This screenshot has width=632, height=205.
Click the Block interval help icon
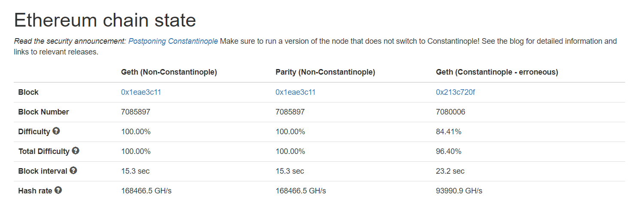click(x=73, y=171)
